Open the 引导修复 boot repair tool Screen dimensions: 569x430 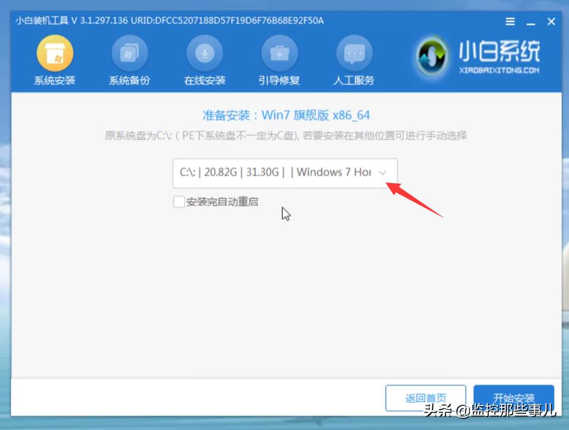click(279, 58)
